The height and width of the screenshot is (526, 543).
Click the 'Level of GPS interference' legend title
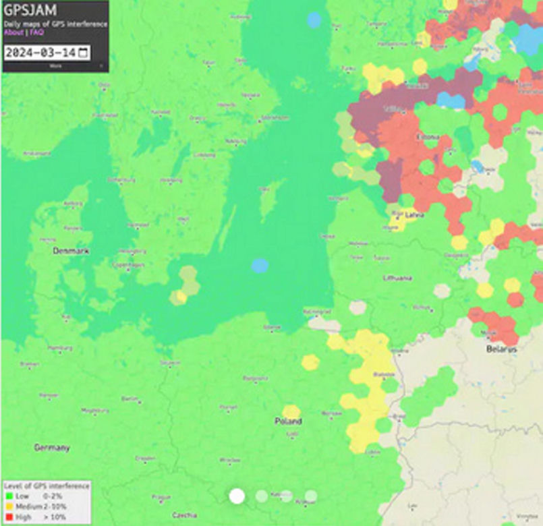[x=47, y=486]
